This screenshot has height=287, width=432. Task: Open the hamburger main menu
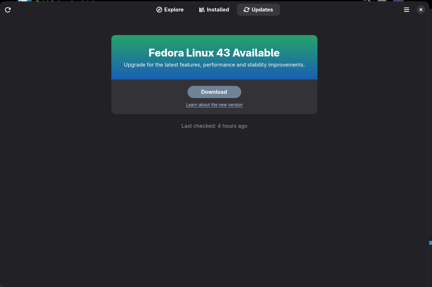point(407,10)
